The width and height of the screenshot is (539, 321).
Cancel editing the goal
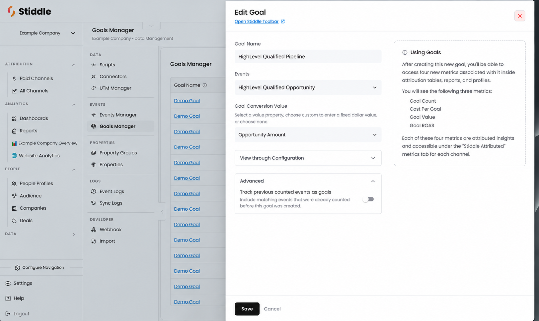pos(272,309)
